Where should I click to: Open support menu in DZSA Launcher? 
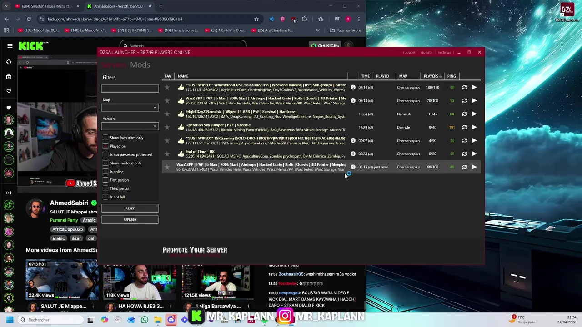409,52
